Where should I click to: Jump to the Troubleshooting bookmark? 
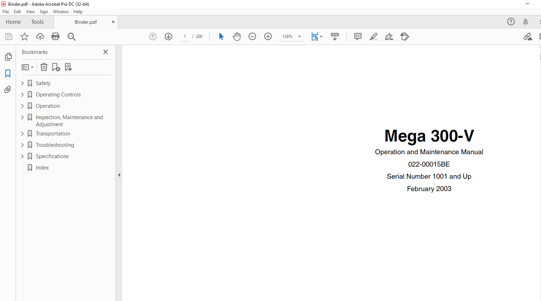pos(55,145)
